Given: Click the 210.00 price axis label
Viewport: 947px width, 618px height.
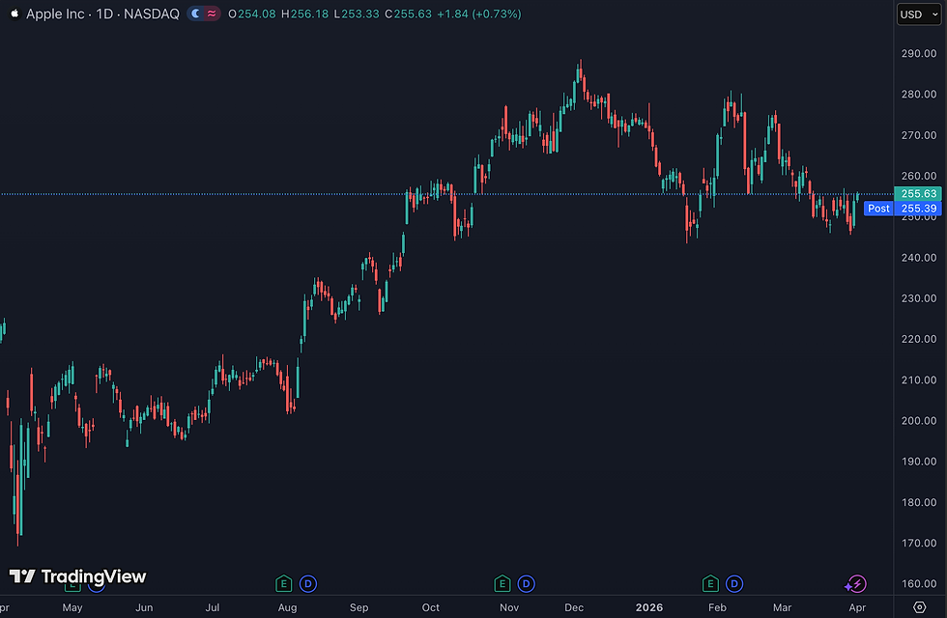Looking at the screenshot, I should (919, 380).
